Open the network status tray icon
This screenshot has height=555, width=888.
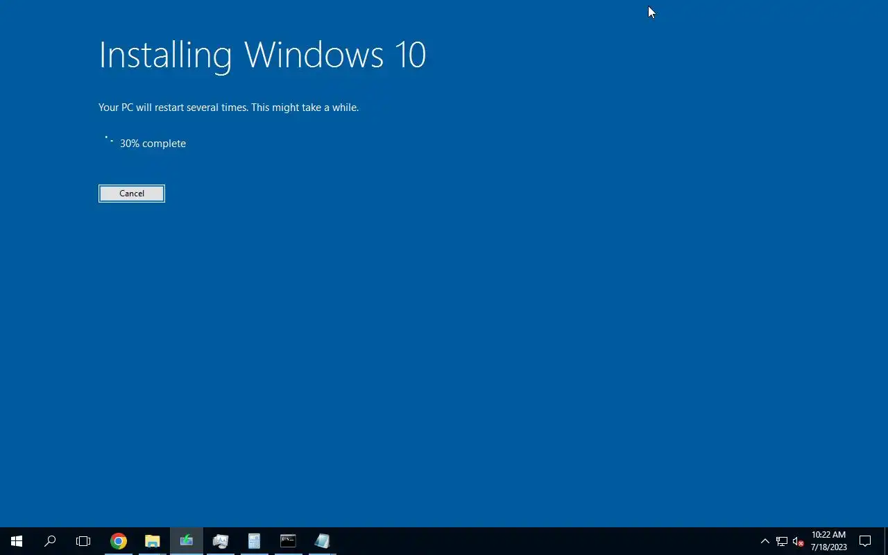[x=782, y=541]
